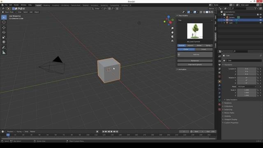
Task: Click the Snap tree to ground button
Action: pos(195,65)
